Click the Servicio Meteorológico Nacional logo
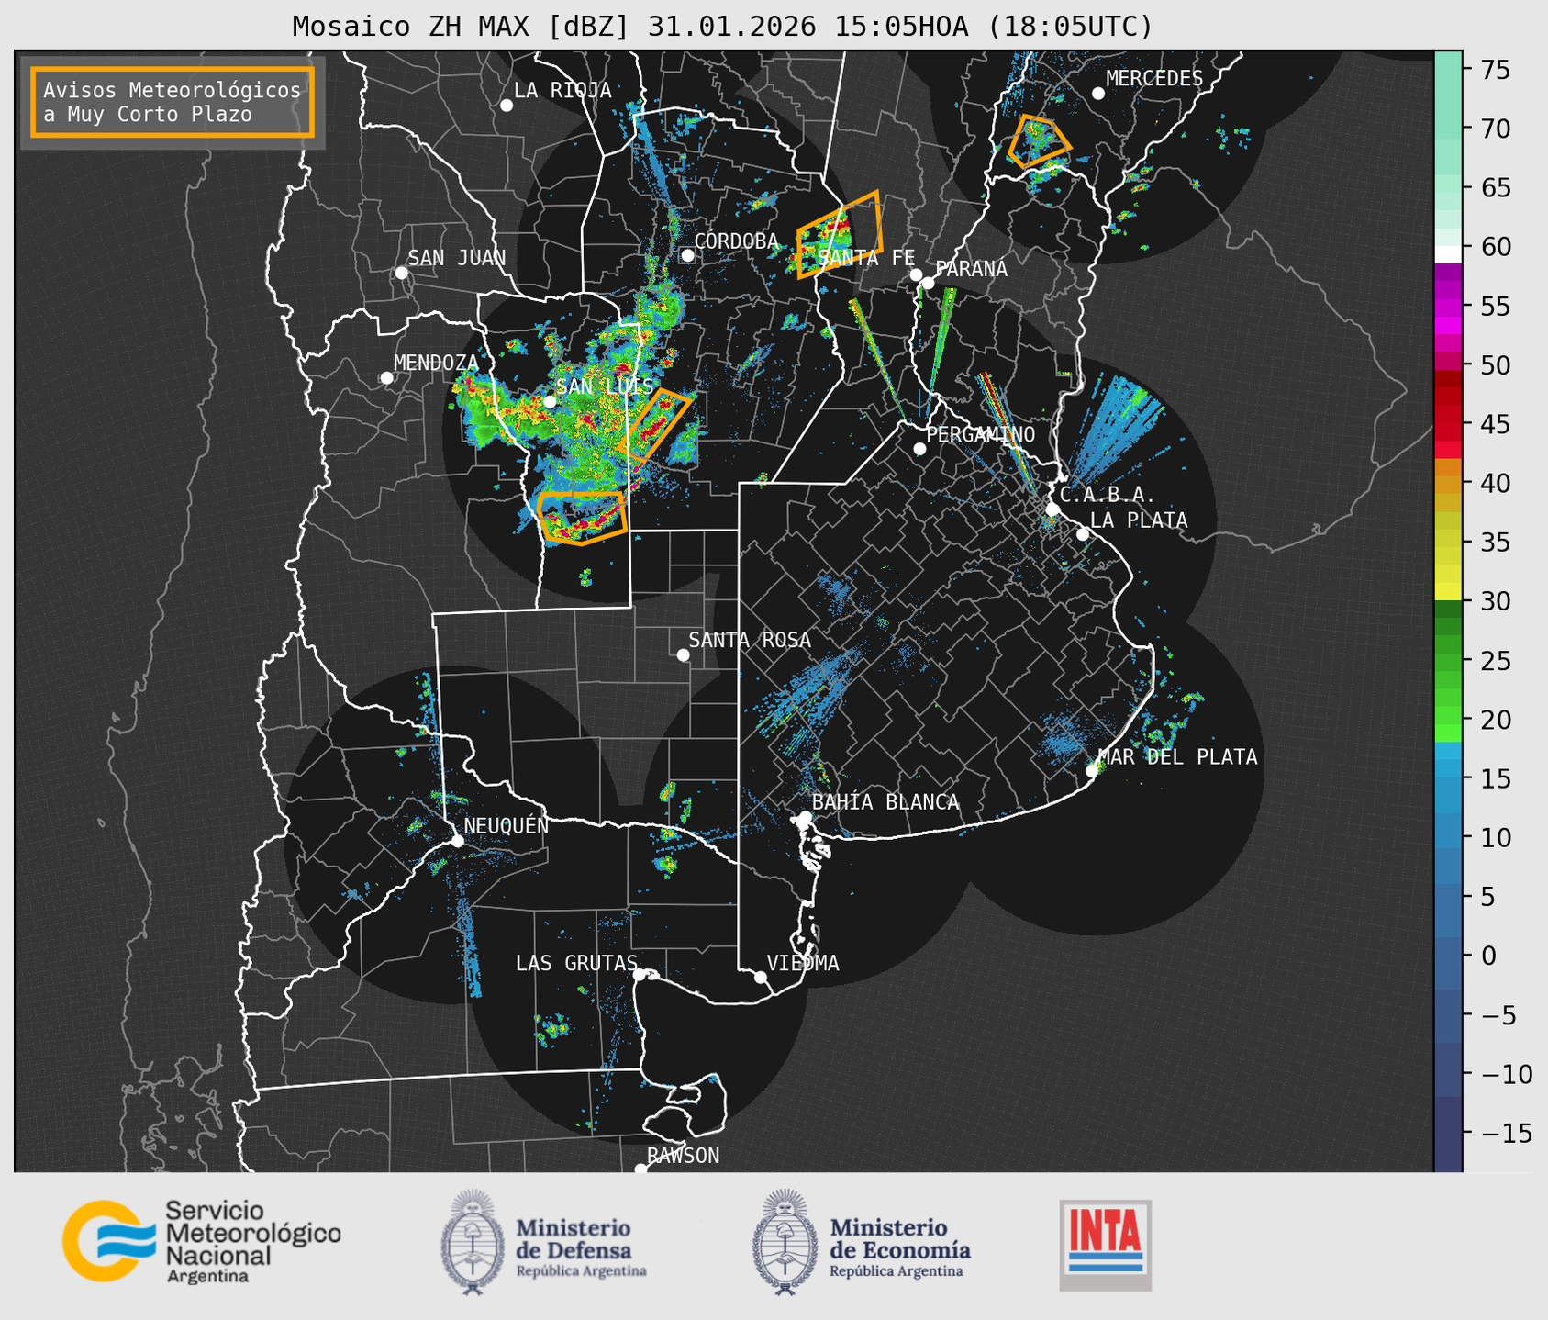 pos(202,1241)
